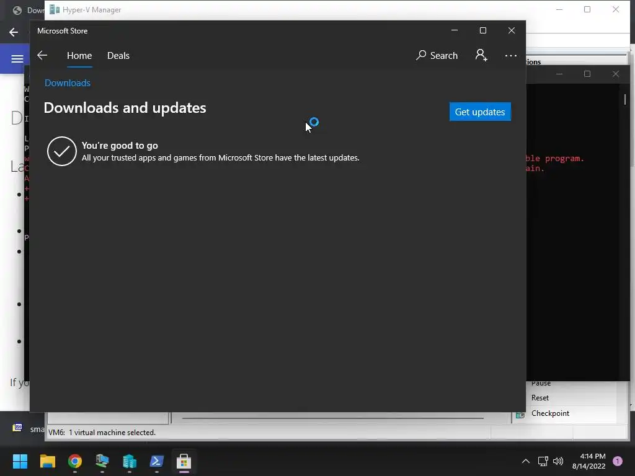Minimize the Microsoft Store window
Screen dimensions: 635x476
[455, 30]
